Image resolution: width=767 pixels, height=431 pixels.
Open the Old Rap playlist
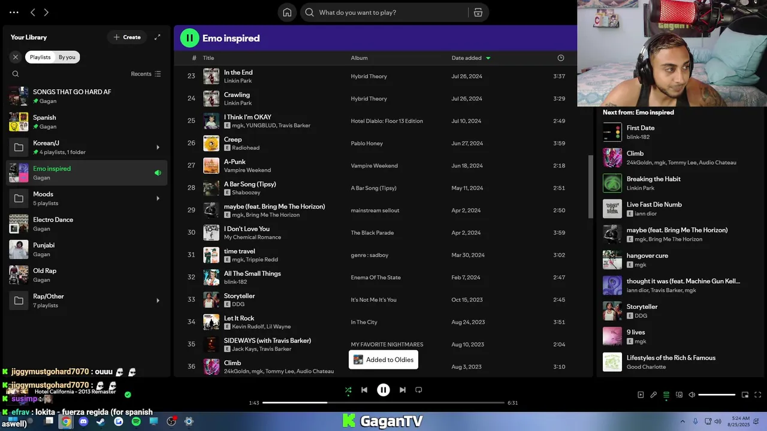[x=86, y=275]
